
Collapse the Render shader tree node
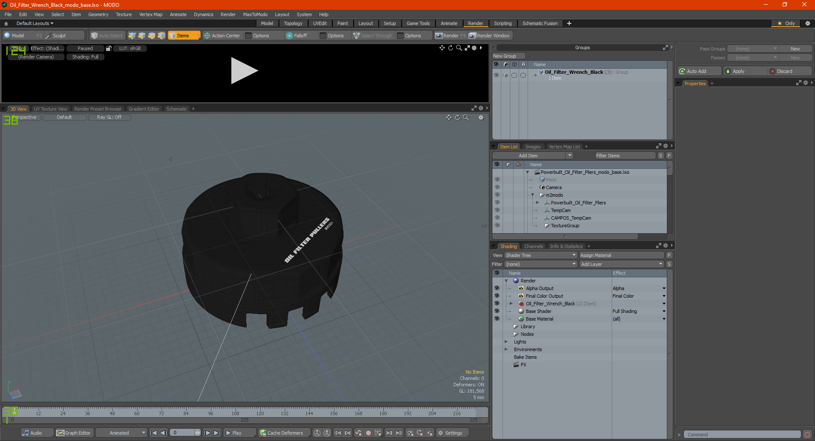coord(506,281)
